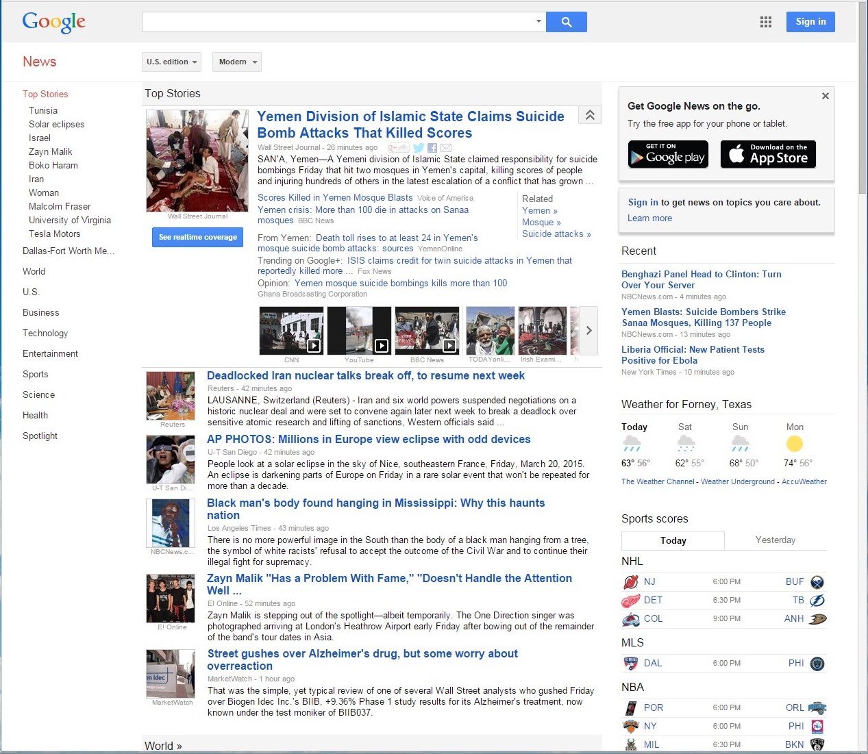Open the TODAYonline image thumbnail
868x754 pixels.
pos(490,330)
